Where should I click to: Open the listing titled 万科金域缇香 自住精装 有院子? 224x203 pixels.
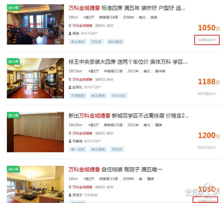tap(115, 169)
